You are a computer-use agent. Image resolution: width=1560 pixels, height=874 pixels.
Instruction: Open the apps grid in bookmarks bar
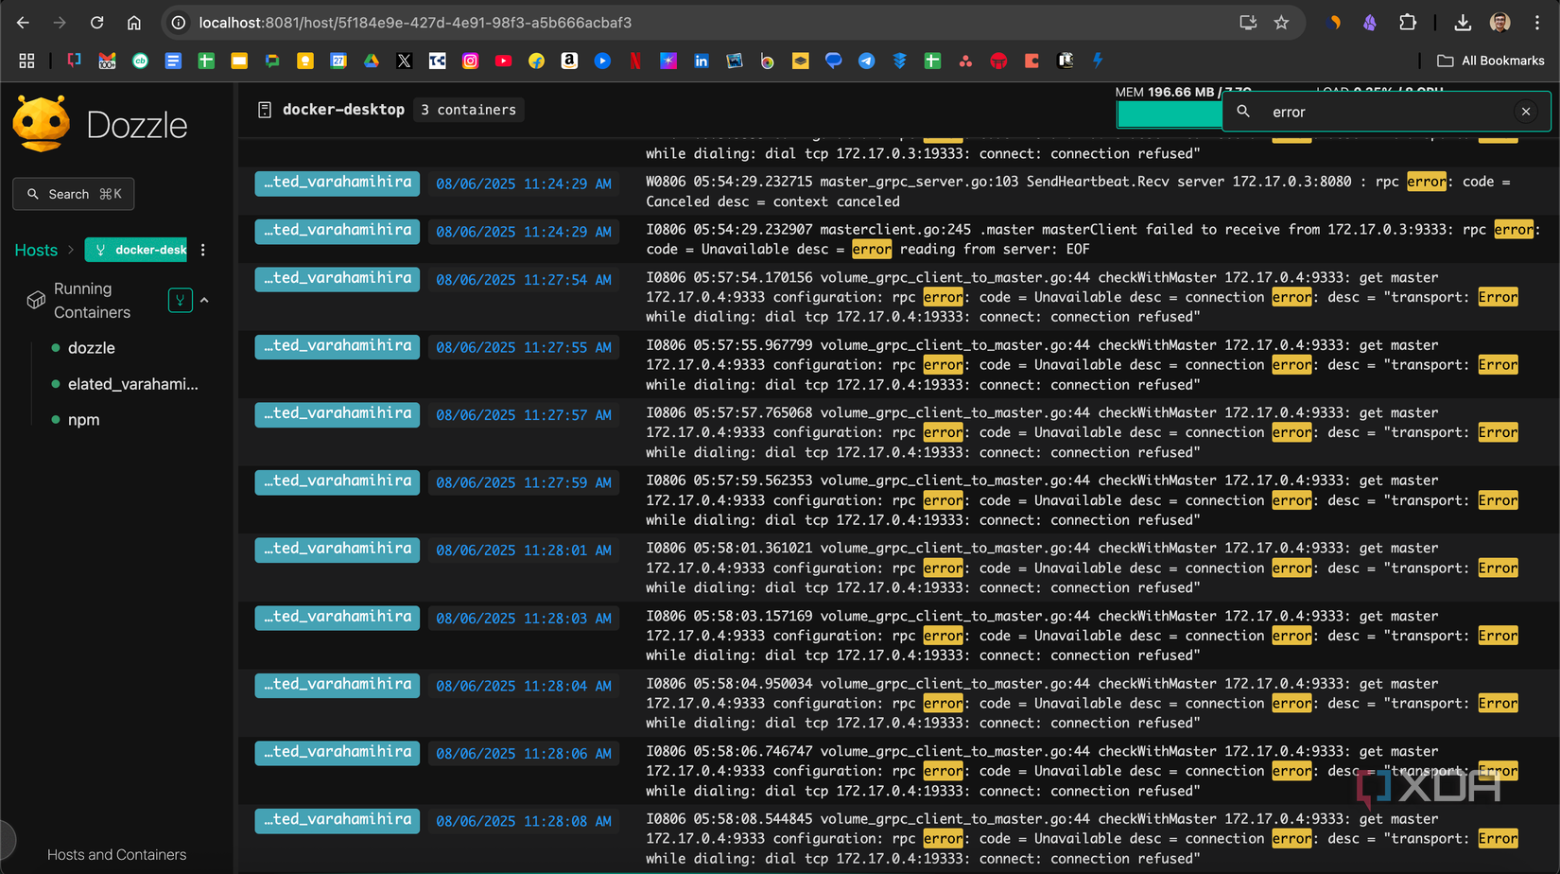(x=26, y=61)
